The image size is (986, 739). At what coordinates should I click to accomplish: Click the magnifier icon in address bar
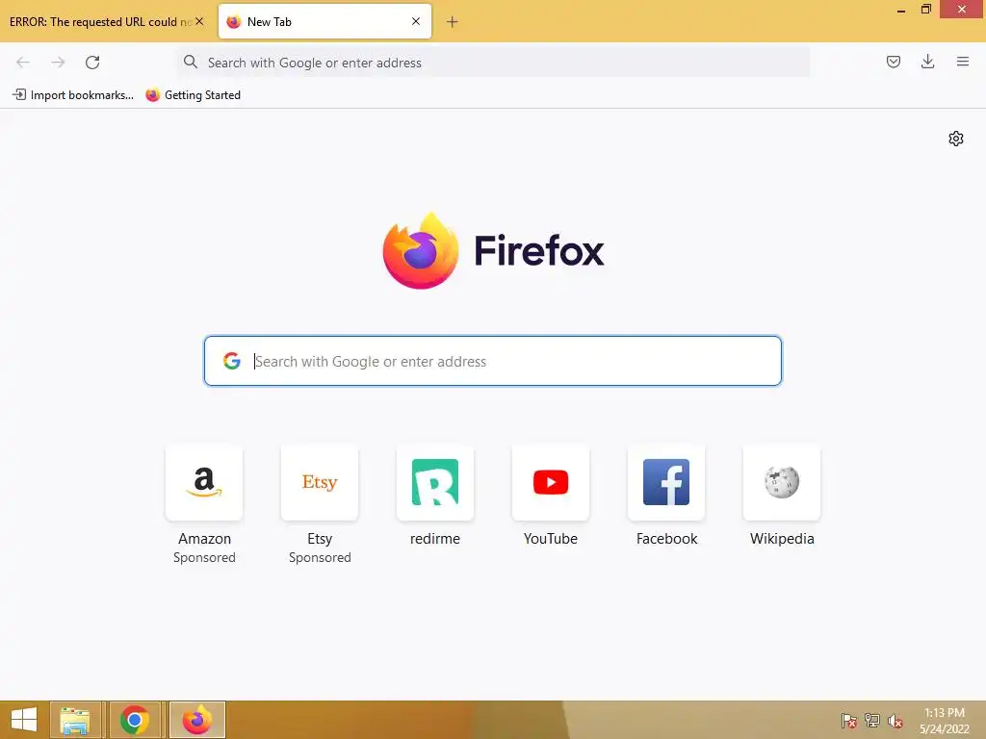[x=190, y=62]
